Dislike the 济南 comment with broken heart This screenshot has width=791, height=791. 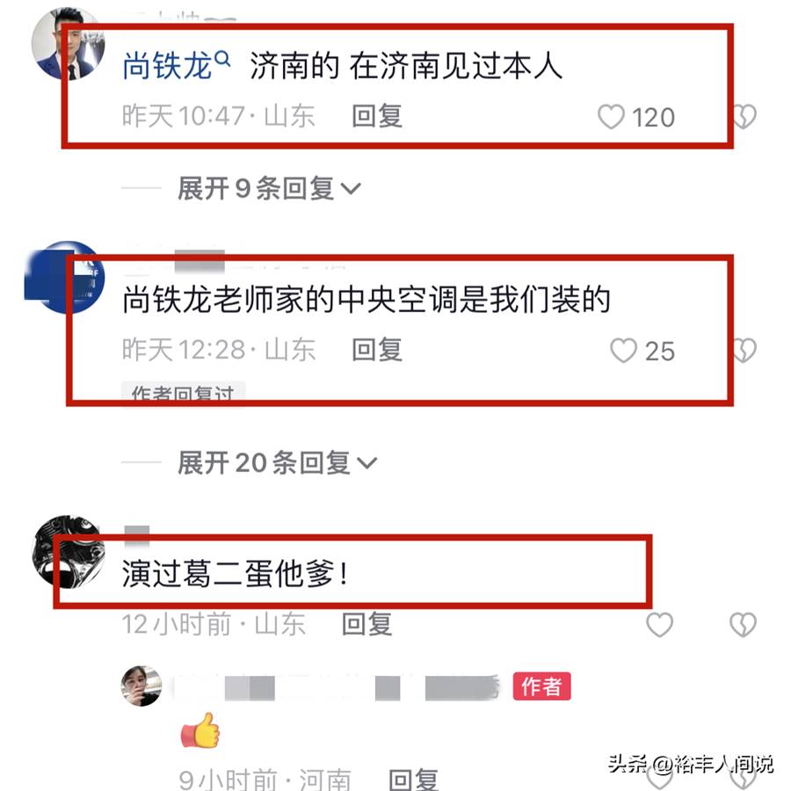coord(744,117)
